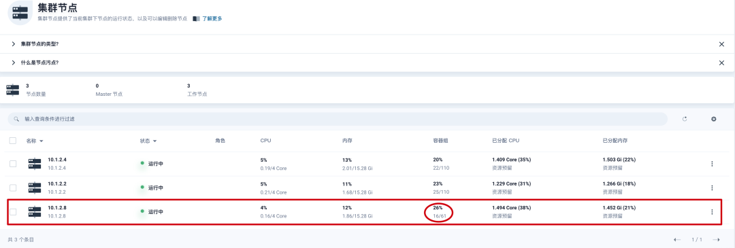Open table column settings gear
This screenshot has height=248, width=735.
713,120
